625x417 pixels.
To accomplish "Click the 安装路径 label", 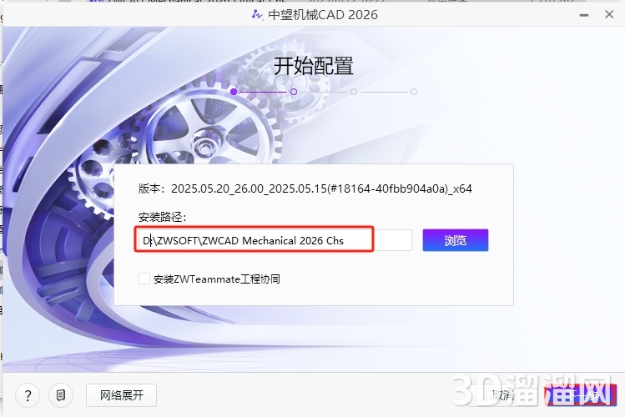I will coord(162,217).
